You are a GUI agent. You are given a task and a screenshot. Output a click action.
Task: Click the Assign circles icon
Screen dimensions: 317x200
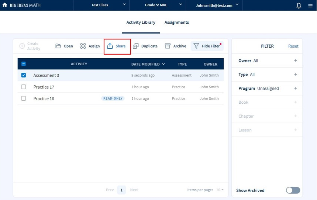(83, 46)
